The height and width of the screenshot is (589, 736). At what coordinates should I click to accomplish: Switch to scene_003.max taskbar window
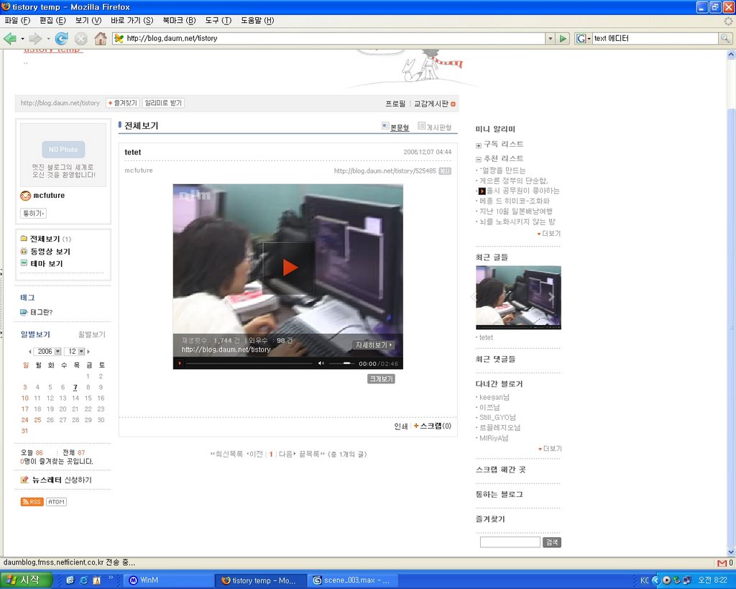(352, 580)
